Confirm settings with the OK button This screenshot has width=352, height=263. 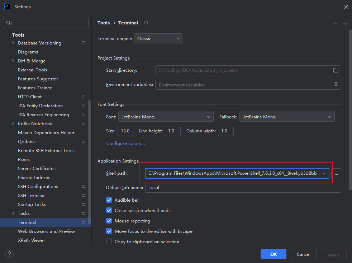click(x=273, y=254)
